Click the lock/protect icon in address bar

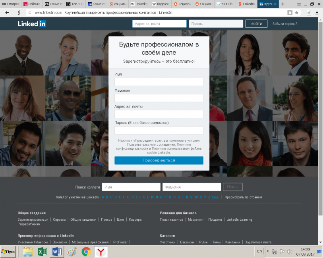(x=290, y=13)
